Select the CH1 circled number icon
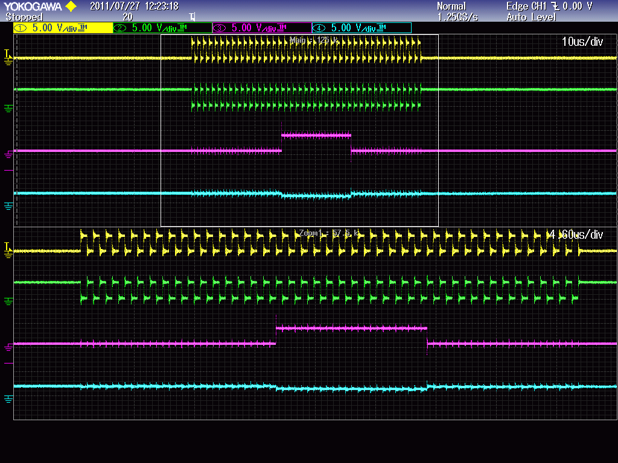The image size is (618, 463). tap(20, 28)
